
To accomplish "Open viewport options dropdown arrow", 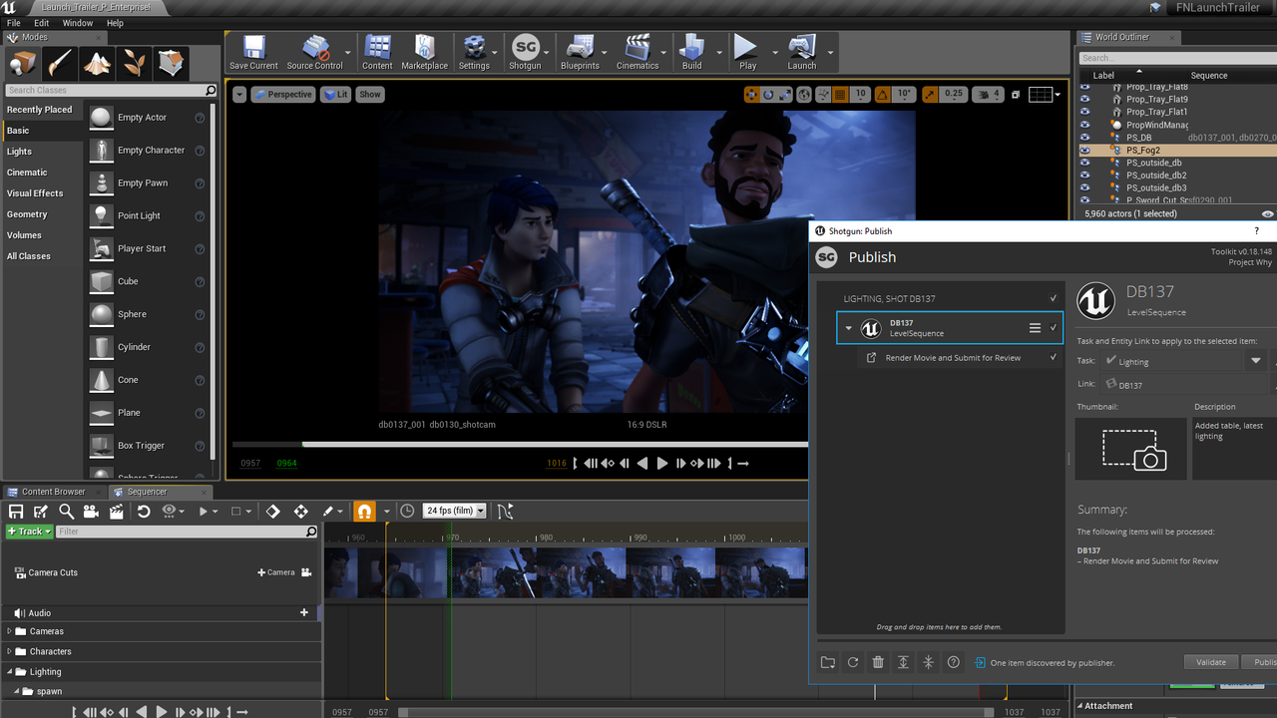I will tap(239, 94).
